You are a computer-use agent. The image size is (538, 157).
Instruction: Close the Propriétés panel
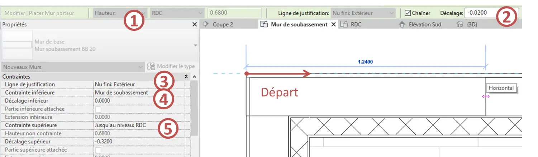point(195,24)
